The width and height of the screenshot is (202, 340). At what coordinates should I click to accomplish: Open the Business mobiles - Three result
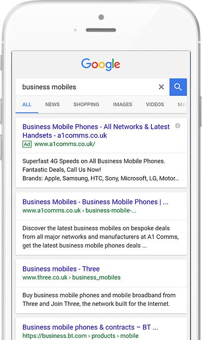(x=61, y=269)
